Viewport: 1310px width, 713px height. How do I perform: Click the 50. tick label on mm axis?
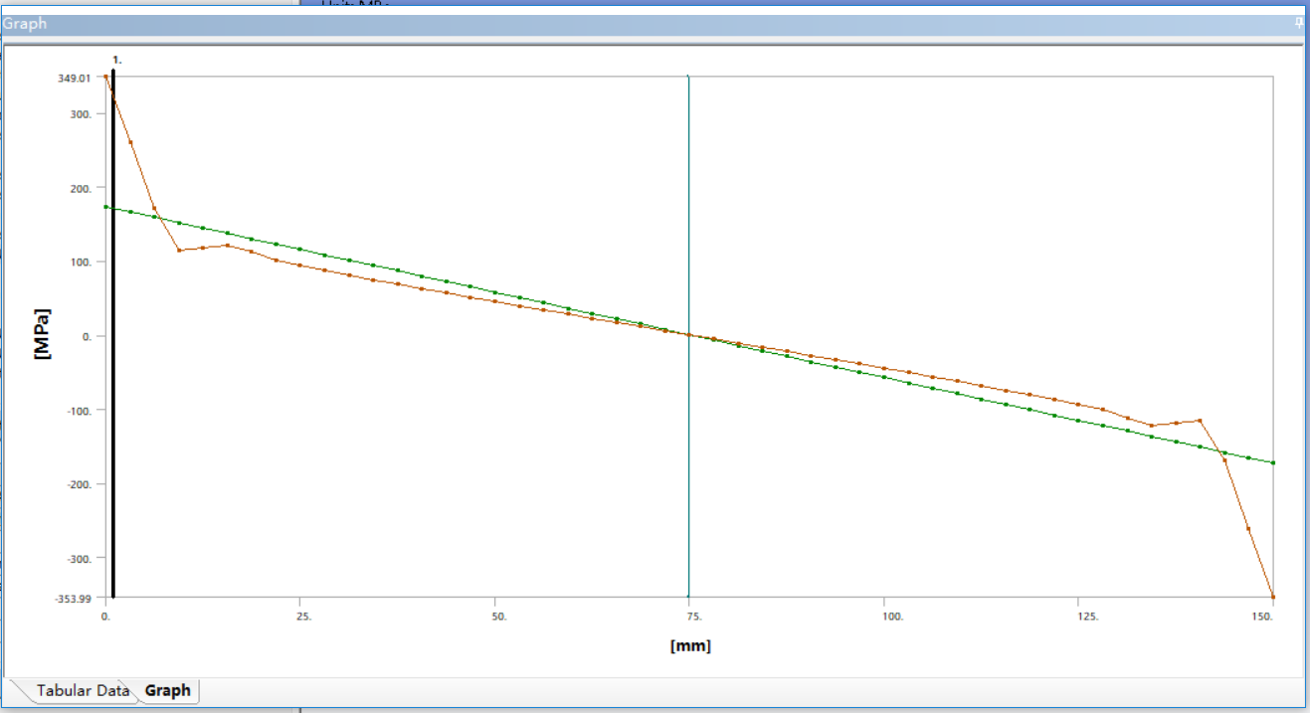(498, 617)
